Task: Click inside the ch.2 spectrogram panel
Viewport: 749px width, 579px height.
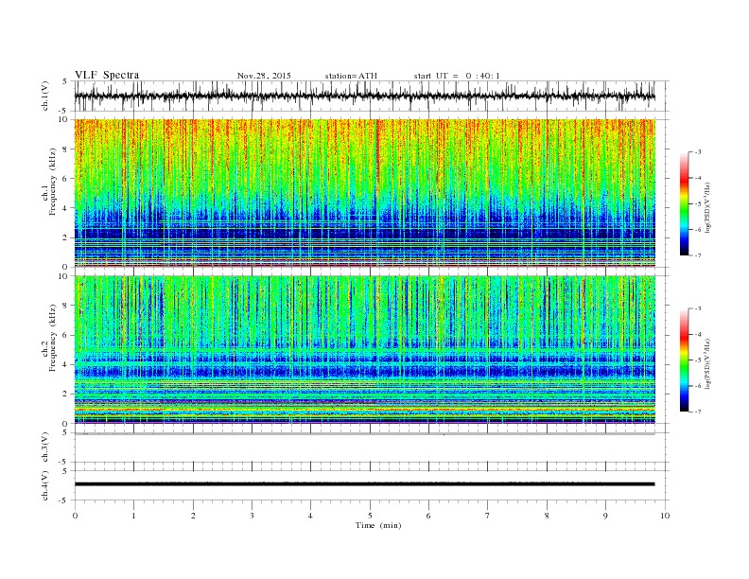Action: point(364,350)
